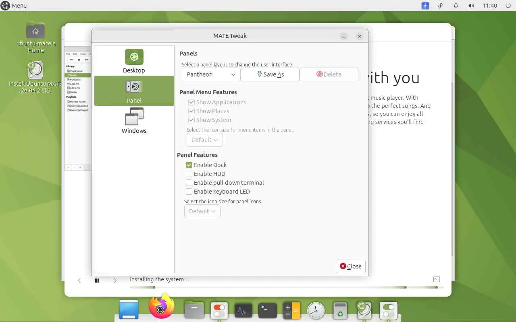Select the Panel section in the sidebar
Screen dimensions: 516x322
134,91
